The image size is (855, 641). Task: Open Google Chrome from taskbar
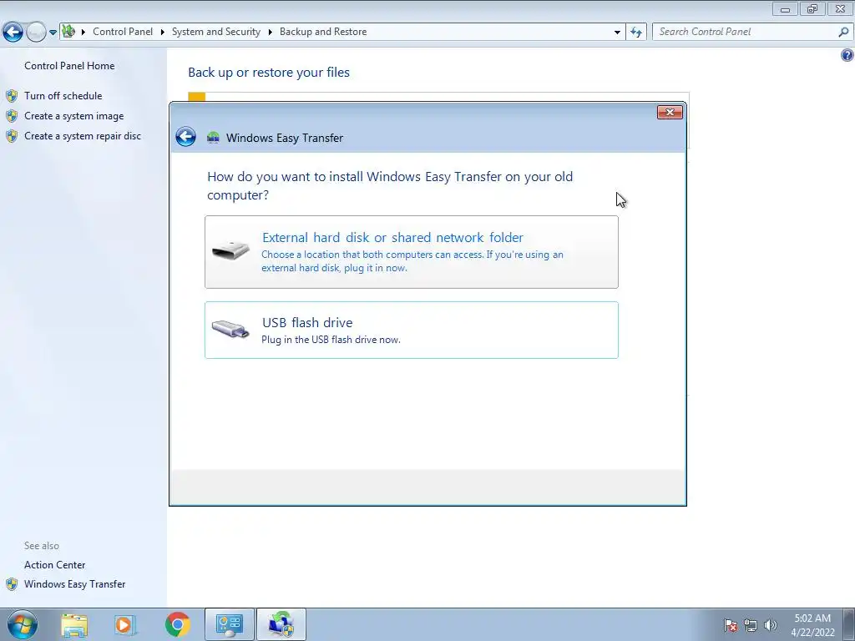click(177, 624)
